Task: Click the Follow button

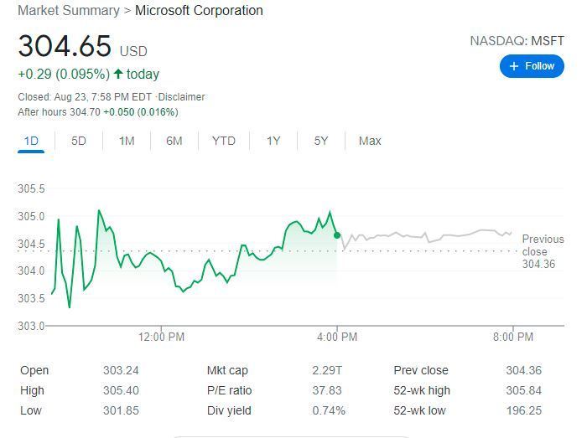Action: click(532, 66)
